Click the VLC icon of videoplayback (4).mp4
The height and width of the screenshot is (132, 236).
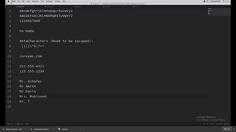pyautogui.click(x=31, y=129)
